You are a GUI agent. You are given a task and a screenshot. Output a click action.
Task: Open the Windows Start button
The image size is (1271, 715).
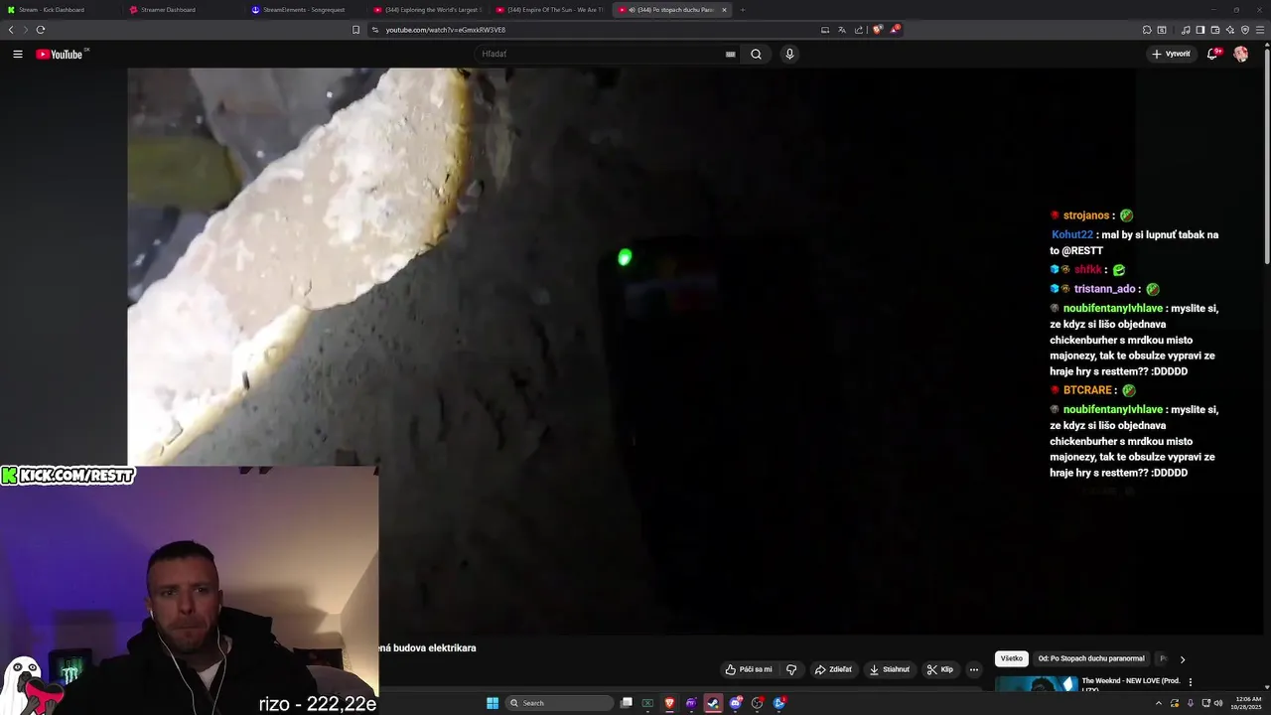[493, 703]
